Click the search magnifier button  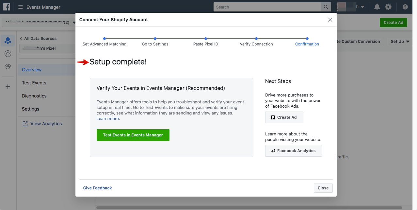tap(326, 7)
